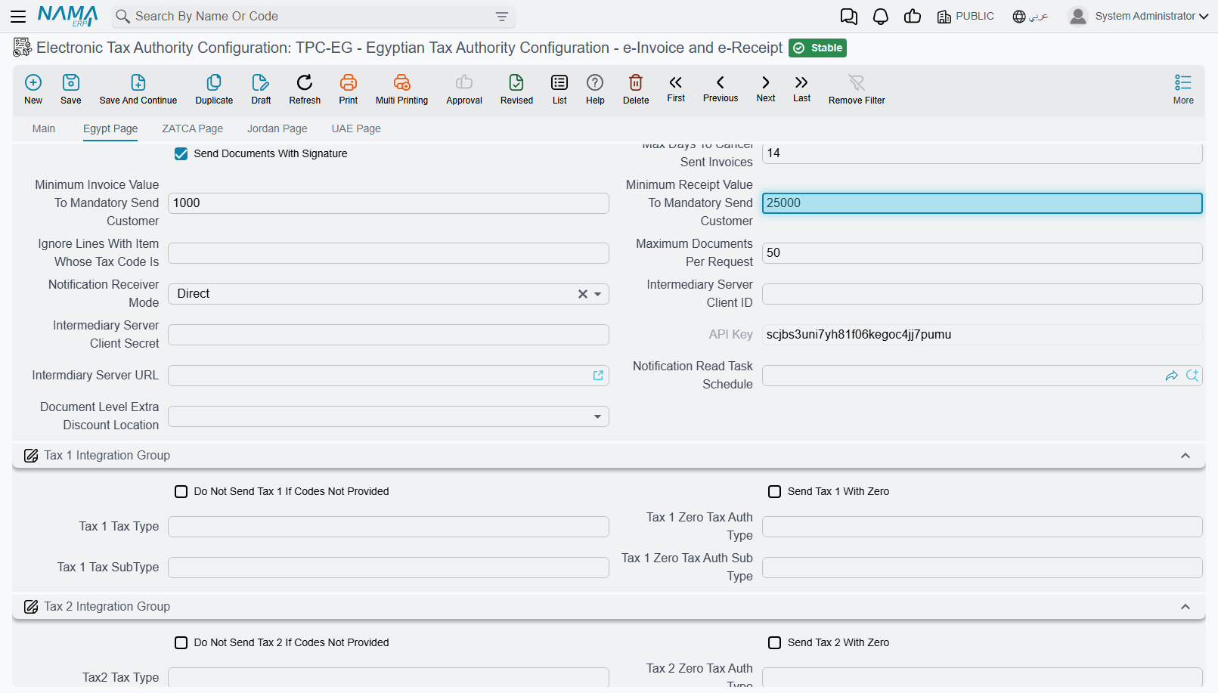Switch language to Arabic
This screenshot has height=693, width=1218.
(1030, 17)
